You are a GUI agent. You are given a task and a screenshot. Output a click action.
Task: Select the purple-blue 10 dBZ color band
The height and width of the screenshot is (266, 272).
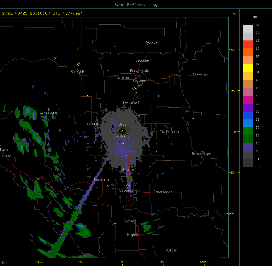[x=248, y=147]
